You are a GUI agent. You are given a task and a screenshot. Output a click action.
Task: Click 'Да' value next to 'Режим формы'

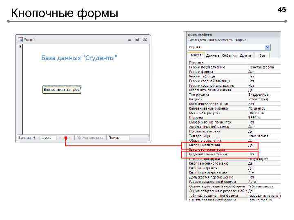pyautogui.click(x=250, y=72)
